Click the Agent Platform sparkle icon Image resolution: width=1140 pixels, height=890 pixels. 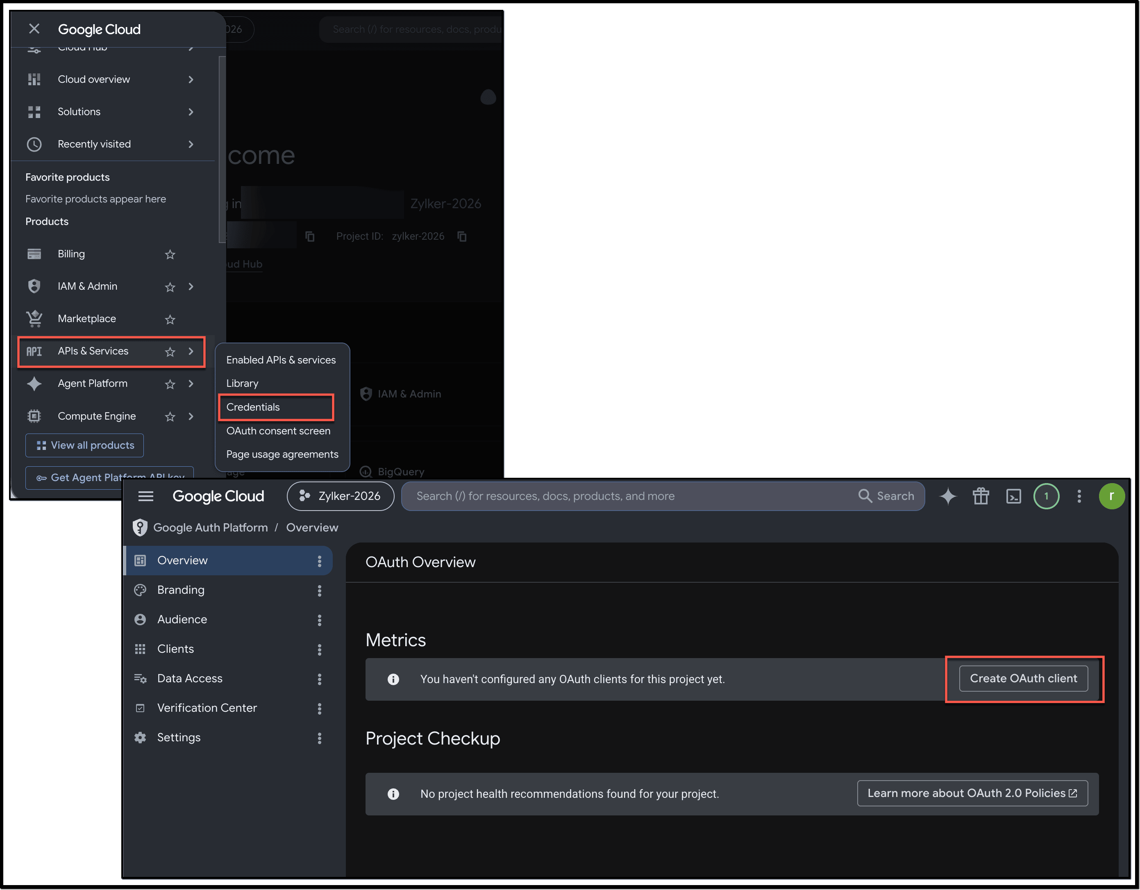pos(34,384)
